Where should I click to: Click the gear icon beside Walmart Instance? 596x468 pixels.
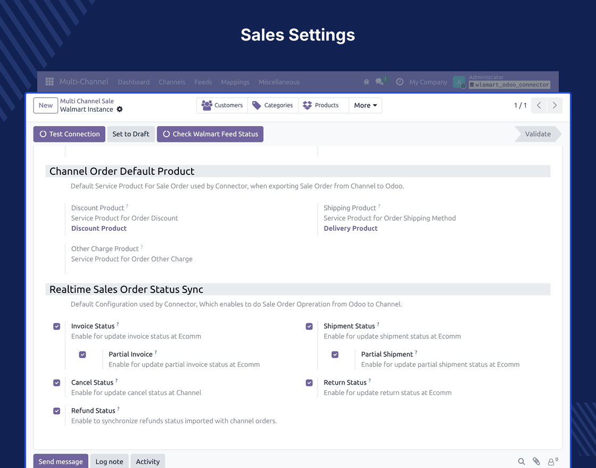point(120,110)
